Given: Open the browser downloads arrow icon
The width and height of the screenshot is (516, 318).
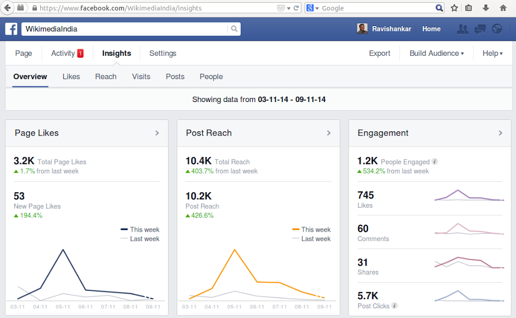Looking at the screenshot, I should [486, 8].
